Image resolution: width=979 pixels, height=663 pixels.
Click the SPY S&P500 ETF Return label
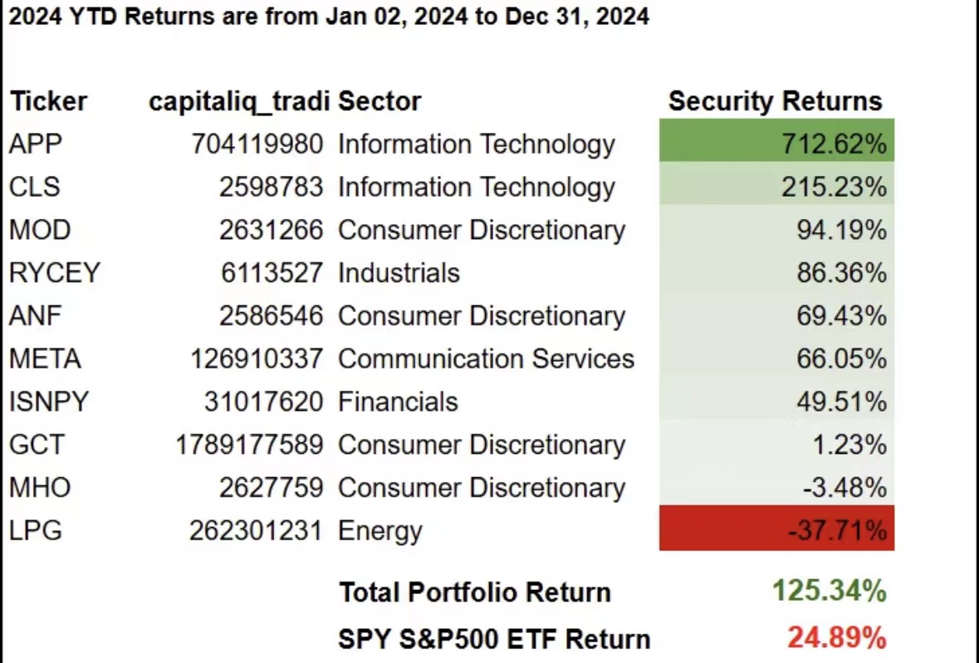pyautogui.click(x=494, y=639)
